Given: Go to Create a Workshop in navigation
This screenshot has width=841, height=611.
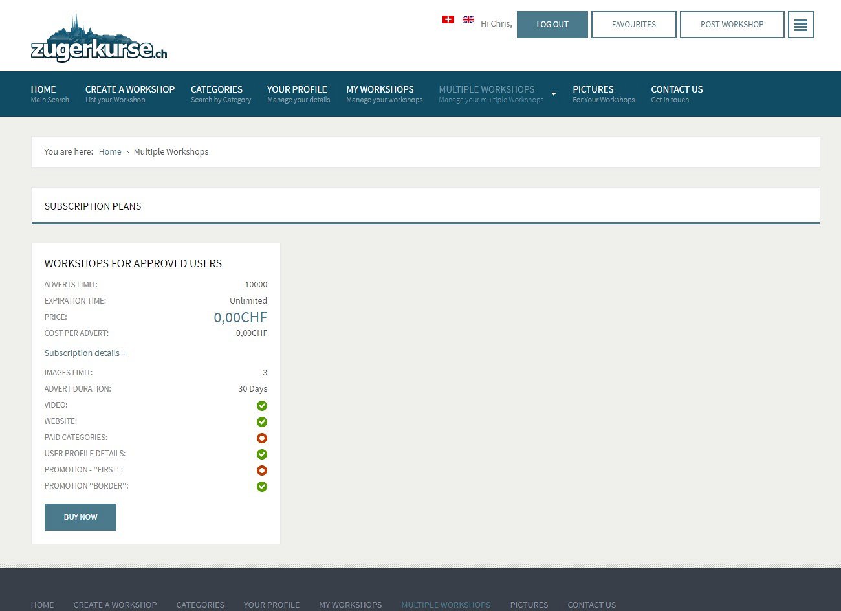Looking at the screenshot, I should point(129,94).
